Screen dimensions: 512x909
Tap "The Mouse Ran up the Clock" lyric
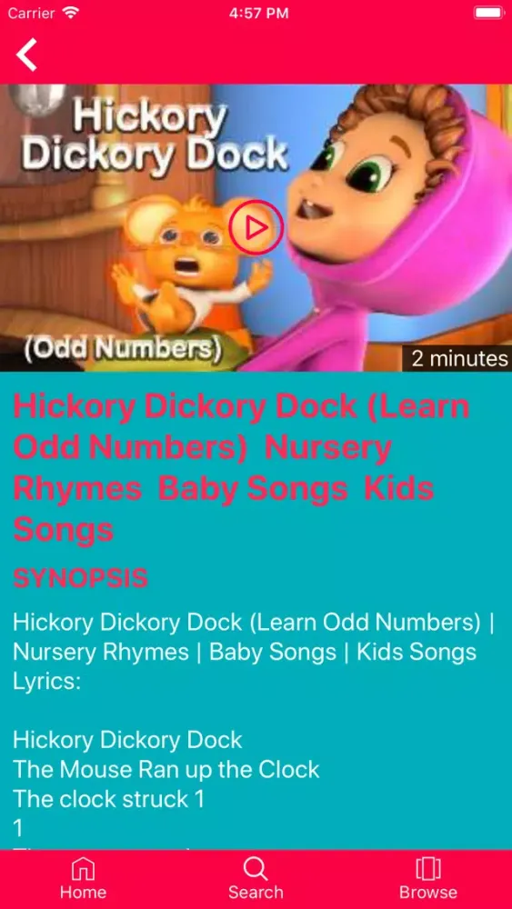pos(166,769)
